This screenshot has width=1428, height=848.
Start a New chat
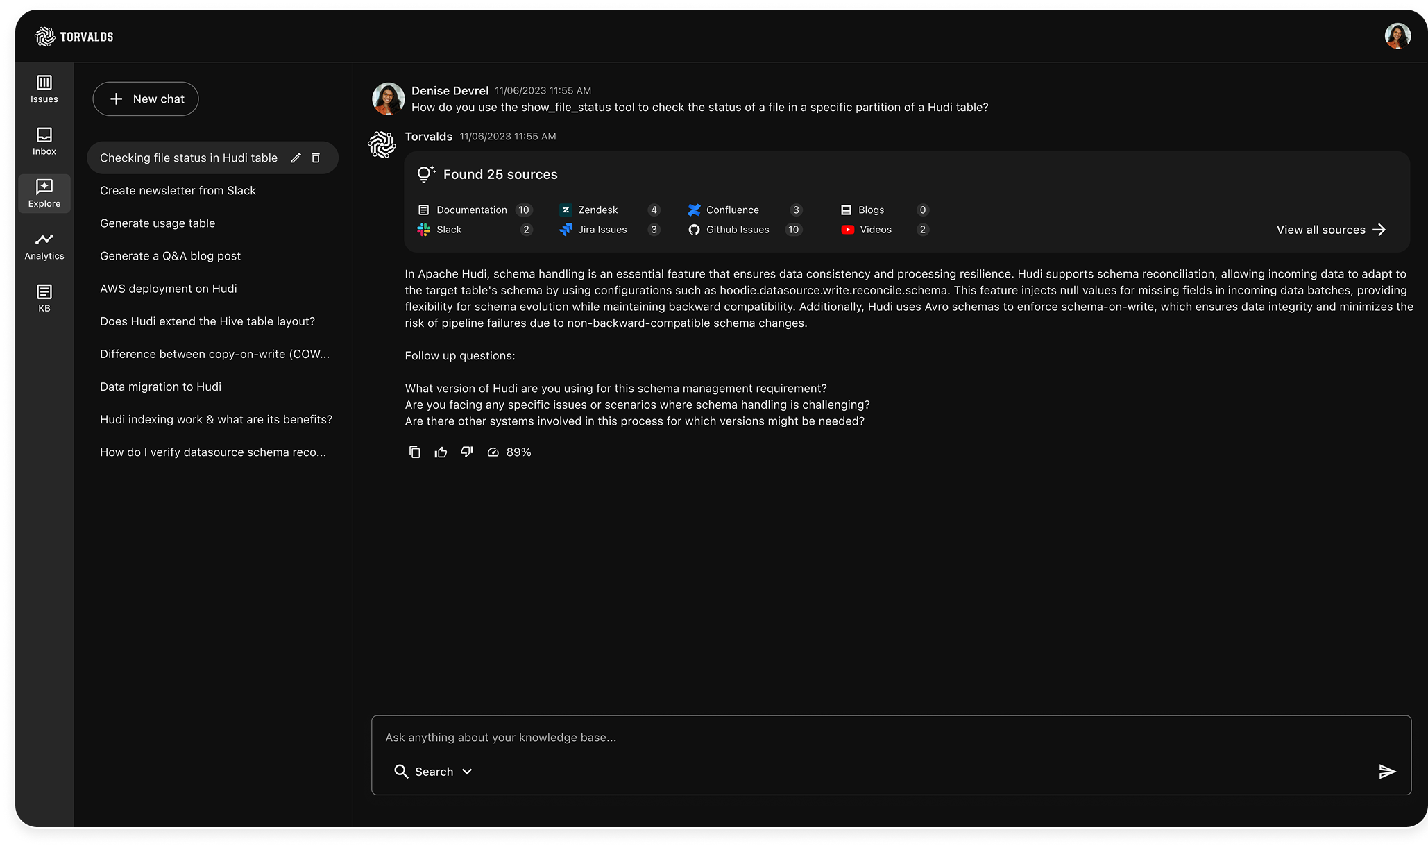click(x=146, y=99)
